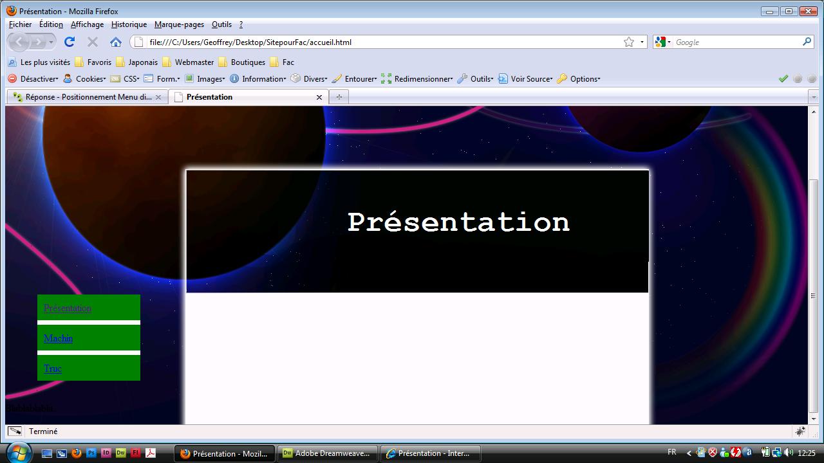This screenshot has width=824, height=463.
Task: Open the Entourer web developer menu
Action: pos(354,78)
